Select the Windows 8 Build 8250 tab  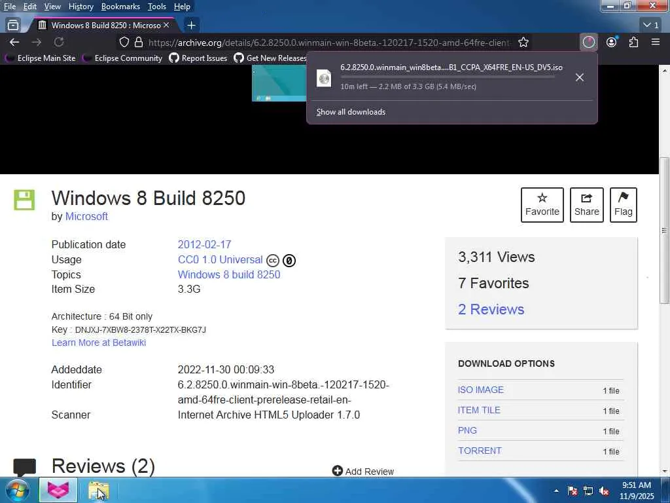(x=103, y=26)
